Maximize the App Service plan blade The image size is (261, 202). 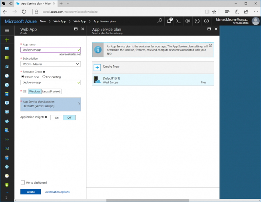coord(209,29)
